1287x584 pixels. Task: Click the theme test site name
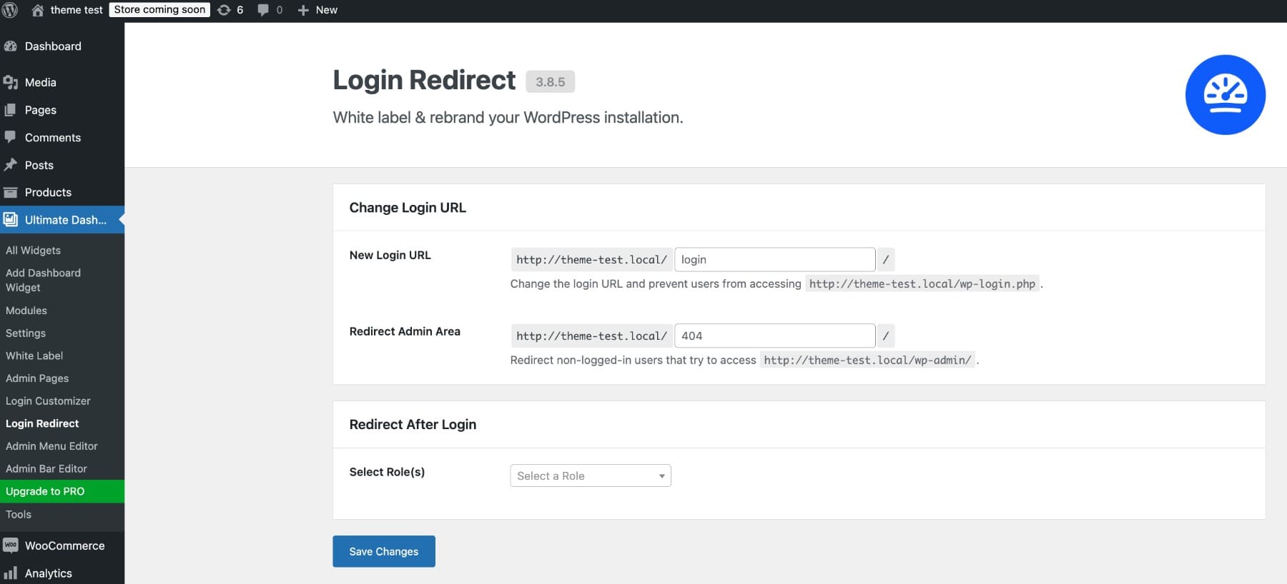(77, 10)
